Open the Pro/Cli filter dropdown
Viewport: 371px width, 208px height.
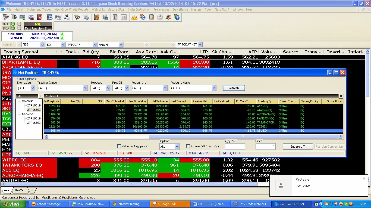(127, 88)
